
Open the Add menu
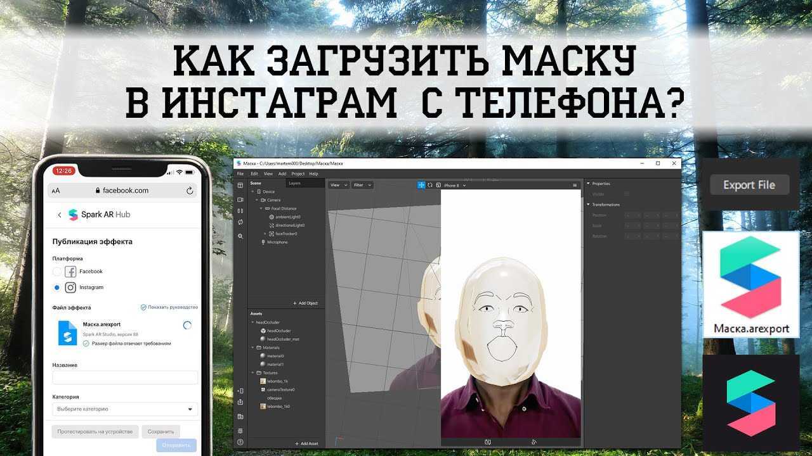[282, 174]
